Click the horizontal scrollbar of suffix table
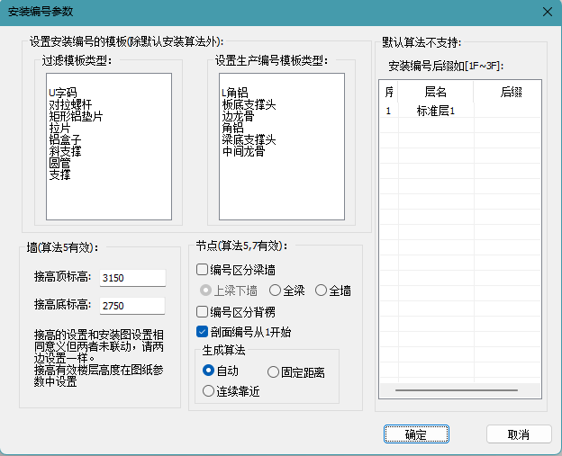 457,390
